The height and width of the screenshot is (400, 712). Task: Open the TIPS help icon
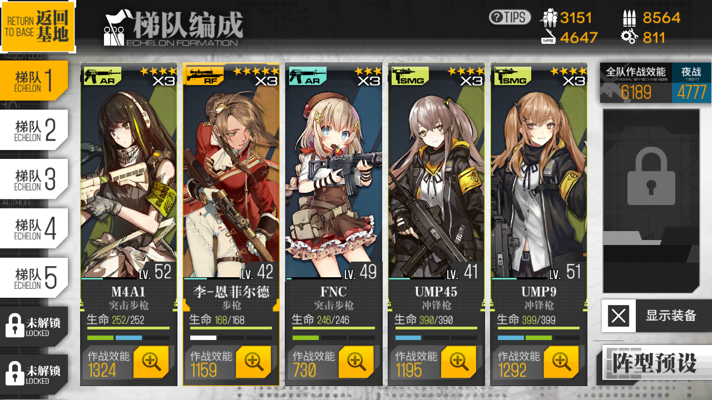point(510,17)
